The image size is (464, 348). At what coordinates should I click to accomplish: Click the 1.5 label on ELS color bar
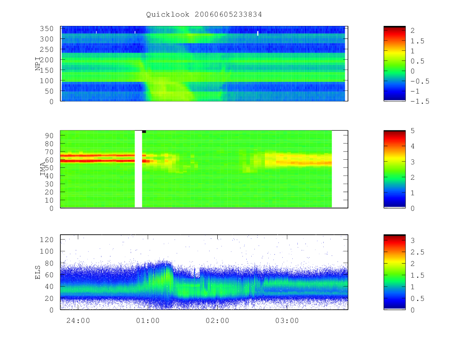coord(417,275)
